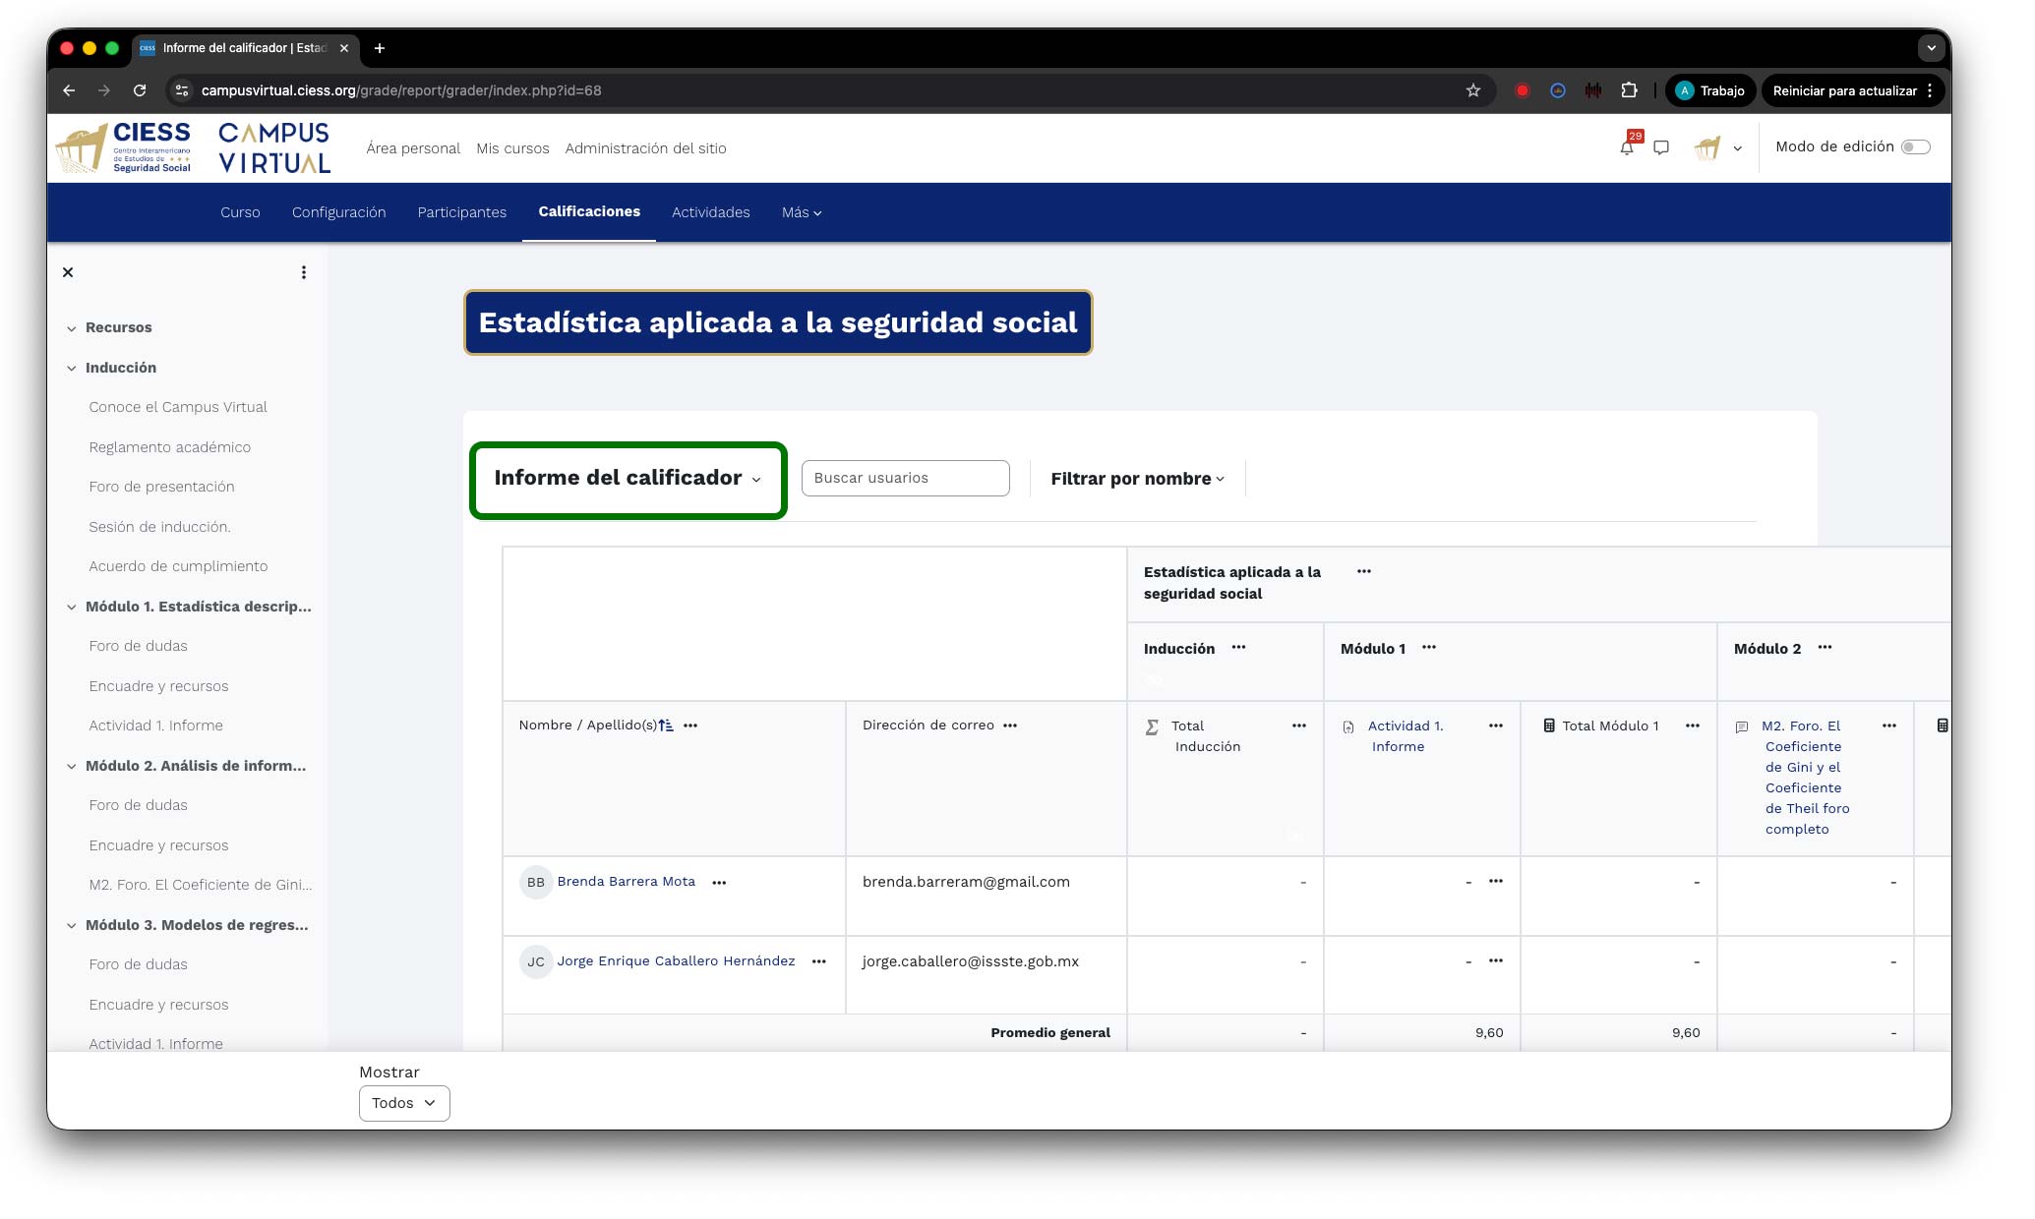Screen dimensions: 2035x1219
Task: Open the notifications bell icon
Action: pos(1626,148)
